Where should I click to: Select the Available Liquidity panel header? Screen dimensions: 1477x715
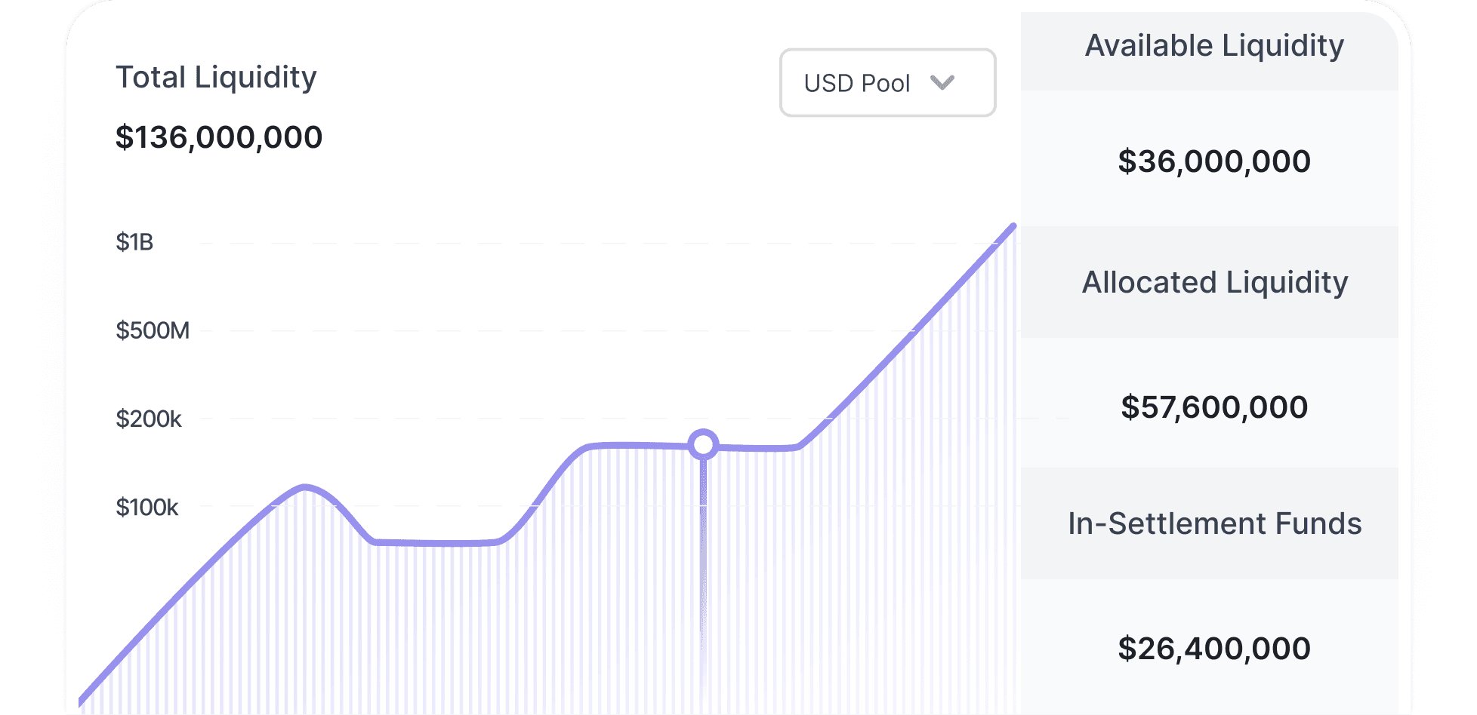tap(1213, 45)
